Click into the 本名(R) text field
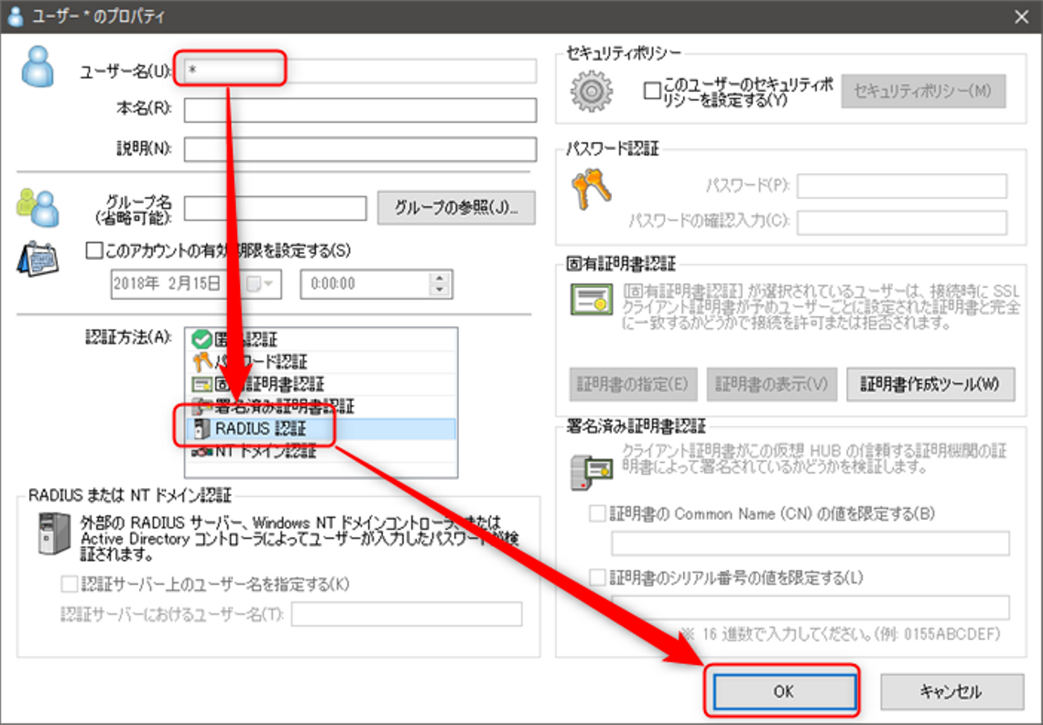 pos(360,110)
